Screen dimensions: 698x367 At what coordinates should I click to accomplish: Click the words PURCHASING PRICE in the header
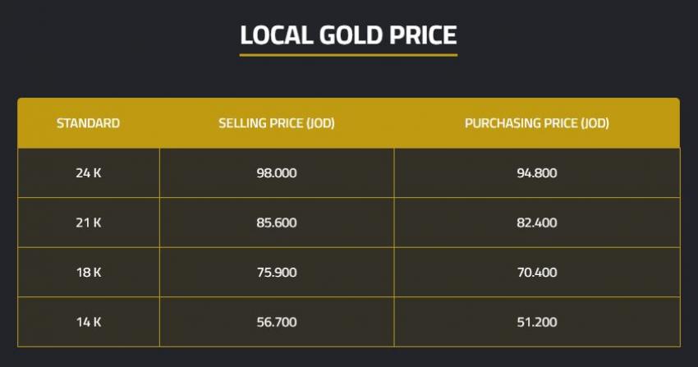pos(521,124)
